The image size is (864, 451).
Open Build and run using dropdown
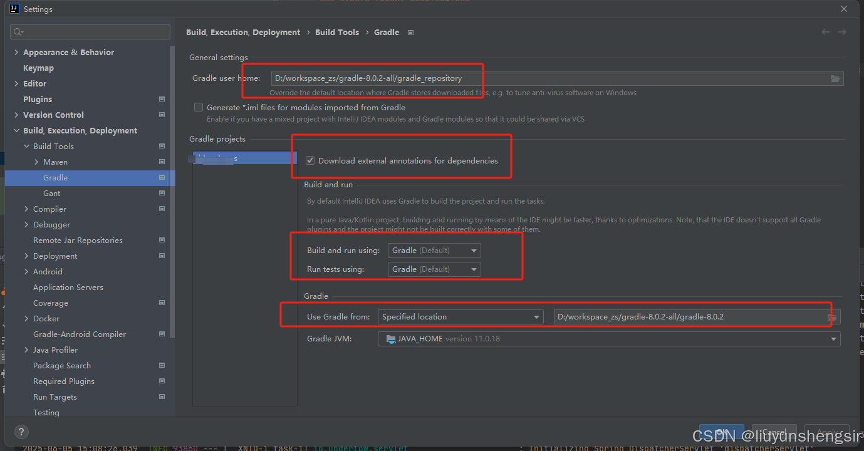click(x=434, y=251)
